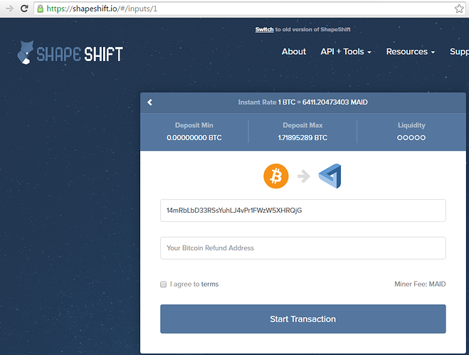The image size is (469, 355).
Task: Click the Deposit Max label
Action: point(302,125)
